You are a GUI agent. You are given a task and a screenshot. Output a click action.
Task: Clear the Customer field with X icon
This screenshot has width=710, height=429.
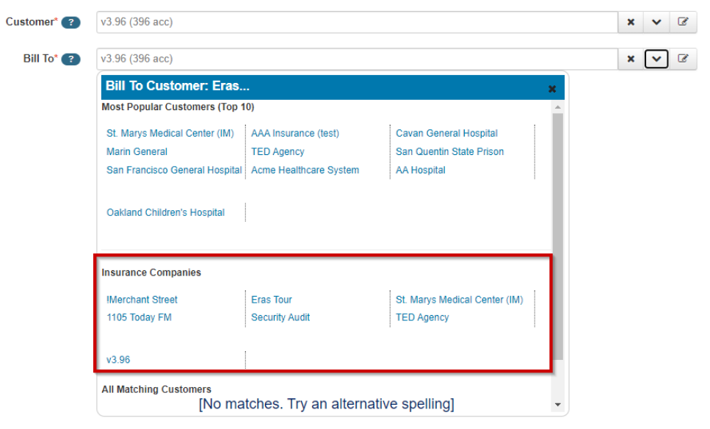pos(630,22)
